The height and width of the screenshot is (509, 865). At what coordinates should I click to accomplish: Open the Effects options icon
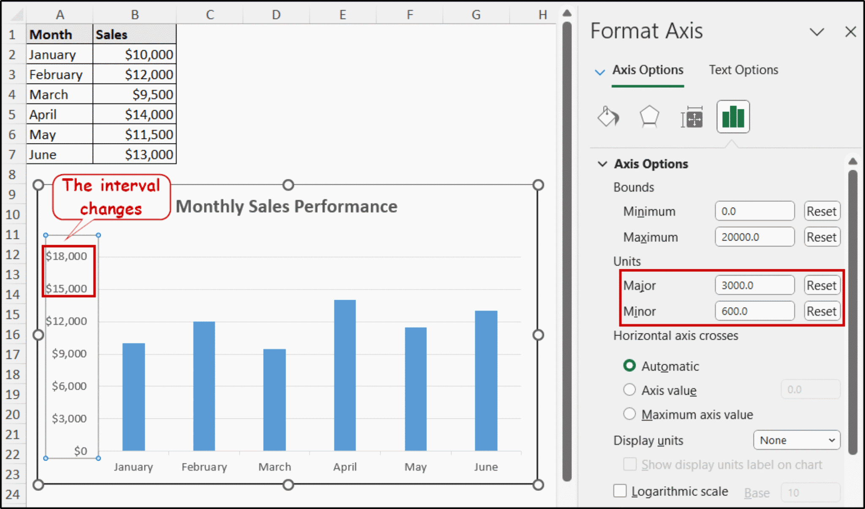point(649,116)
